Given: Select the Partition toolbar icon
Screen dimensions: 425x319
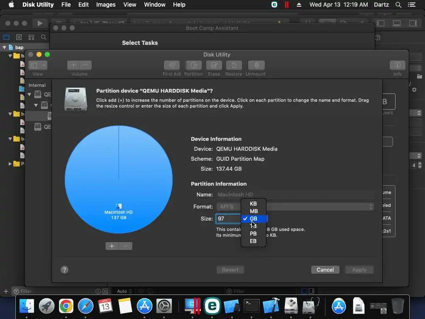Looking at the screenshot, I should tap(193, 65).
